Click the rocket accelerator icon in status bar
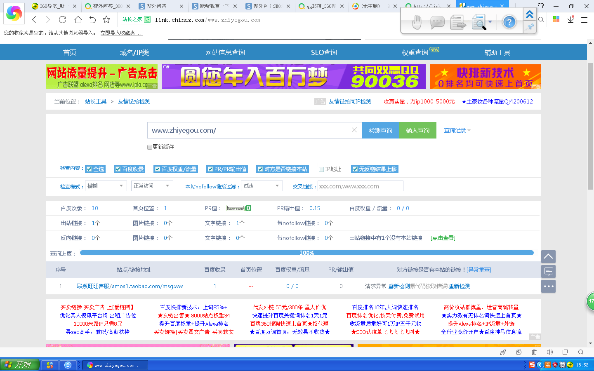This screenshot has width=594, height=371. [x=503, y=352]
